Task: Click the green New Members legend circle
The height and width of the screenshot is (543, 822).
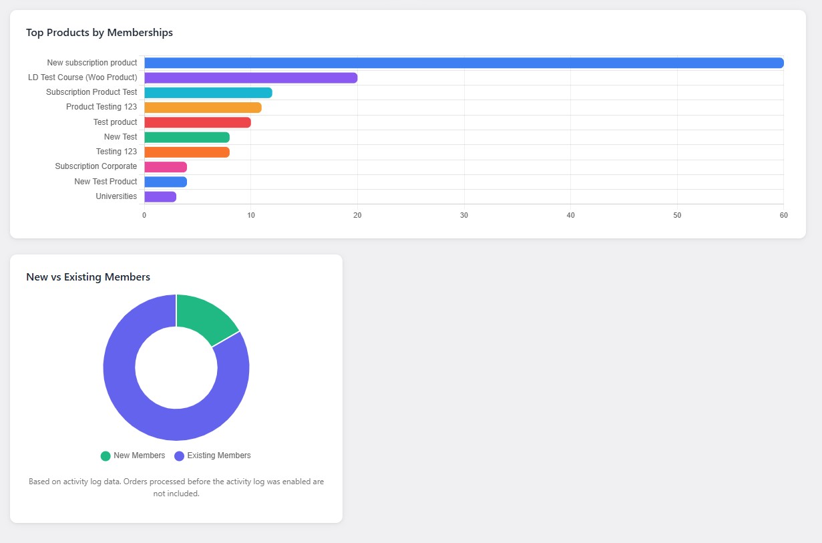Action: pyautogui.click(x=106, y=456)
